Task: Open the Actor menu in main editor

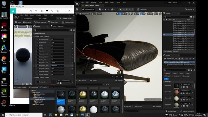Action: click(x=118, y=2)
